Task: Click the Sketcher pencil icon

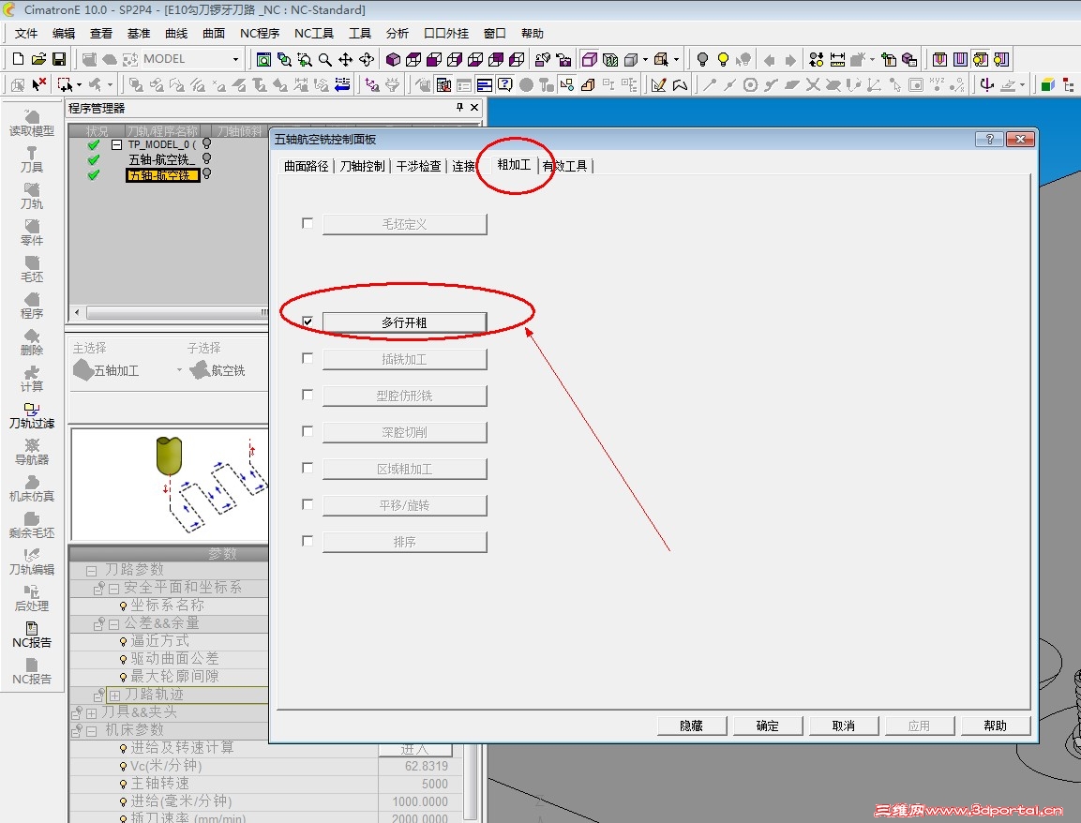Action: [658, 84]
